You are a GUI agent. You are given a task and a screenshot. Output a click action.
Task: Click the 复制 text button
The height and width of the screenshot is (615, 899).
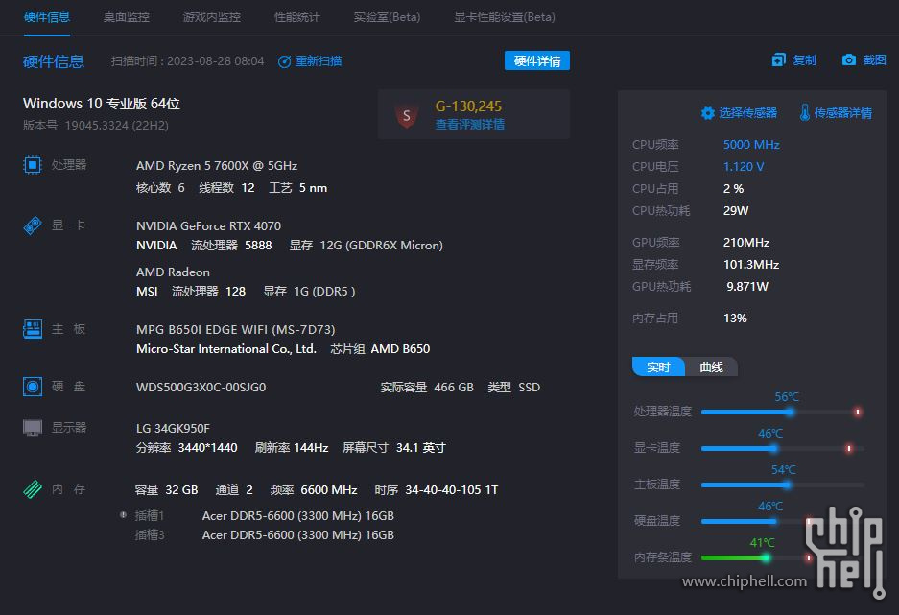pos(804,60)
